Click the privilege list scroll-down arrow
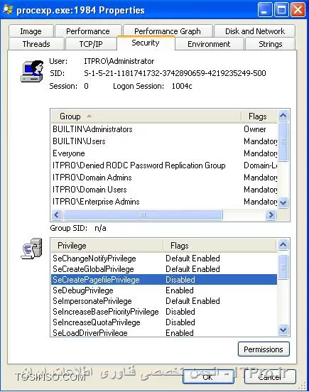 [x=283, y=330]
